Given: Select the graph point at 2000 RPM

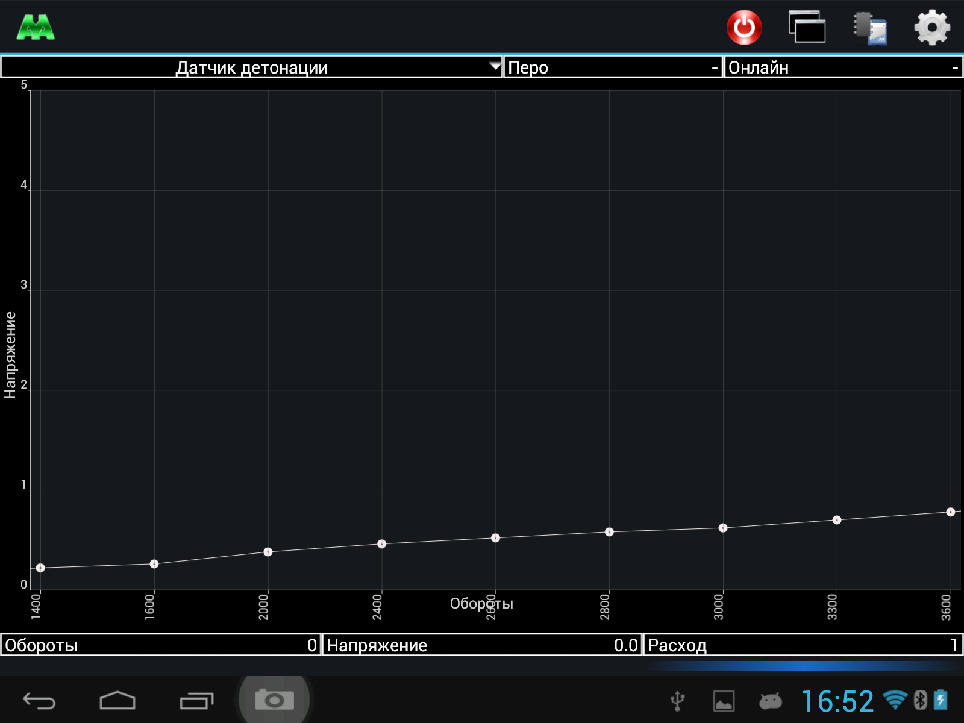Looking at the screenshot, I should pyautogui.click(x=268, y=552).
